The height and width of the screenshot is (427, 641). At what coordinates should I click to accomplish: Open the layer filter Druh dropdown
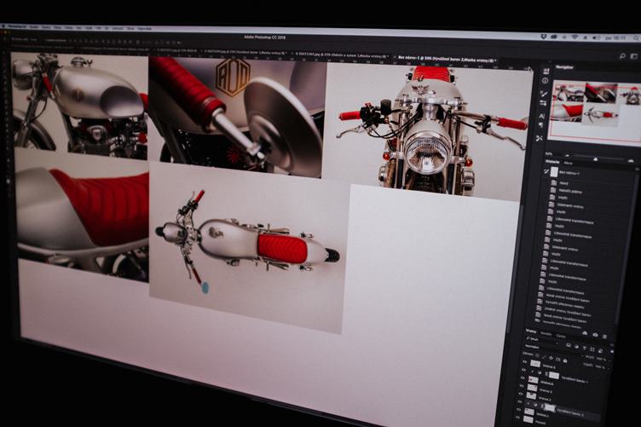[541, 340]
